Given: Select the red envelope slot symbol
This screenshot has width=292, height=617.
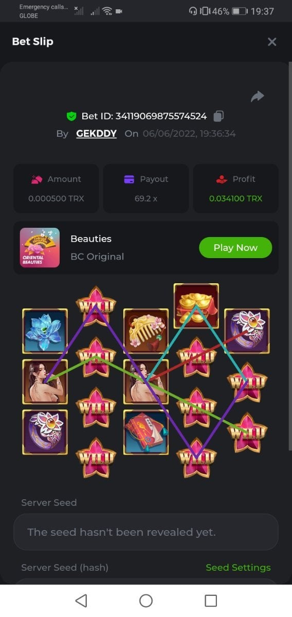Looking at the screenshot, I should (x=146, y=432).
